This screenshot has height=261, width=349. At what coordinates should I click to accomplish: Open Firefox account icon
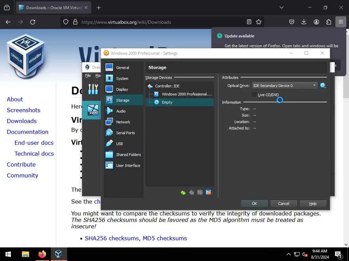tap(316, 22)
